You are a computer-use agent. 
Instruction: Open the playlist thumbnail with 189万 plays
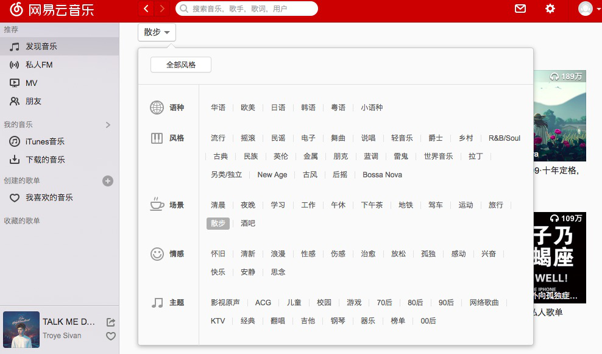(x=559, y=116)
